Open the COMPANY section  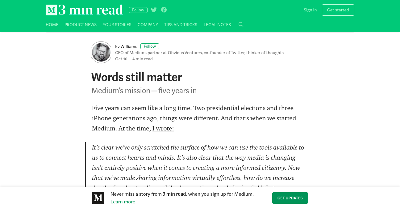pos(148,25)
